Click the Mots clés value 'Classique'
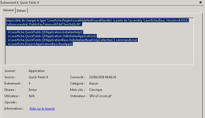This screenshot has height=118, width=205. coord(96,90)
